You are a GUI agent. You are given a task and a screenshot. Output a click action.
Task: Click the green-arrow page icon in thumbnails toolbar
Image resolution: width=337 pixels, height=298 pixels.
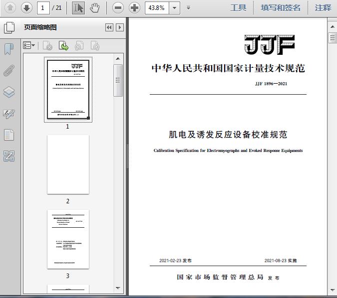[63, 46]
